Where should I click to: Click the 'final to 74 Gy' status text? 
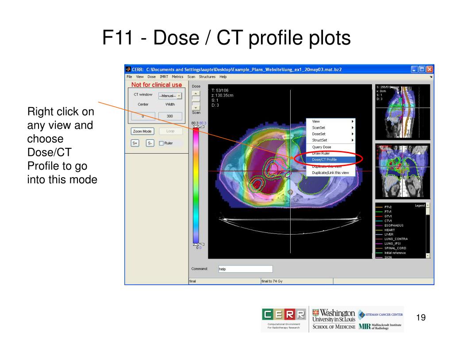[x=272, y=281]
